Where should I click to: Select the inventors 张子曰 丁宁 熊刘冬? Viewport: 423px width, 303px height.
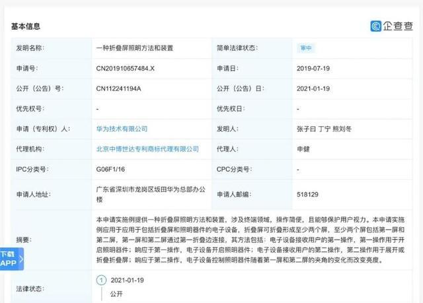(324, 129)
